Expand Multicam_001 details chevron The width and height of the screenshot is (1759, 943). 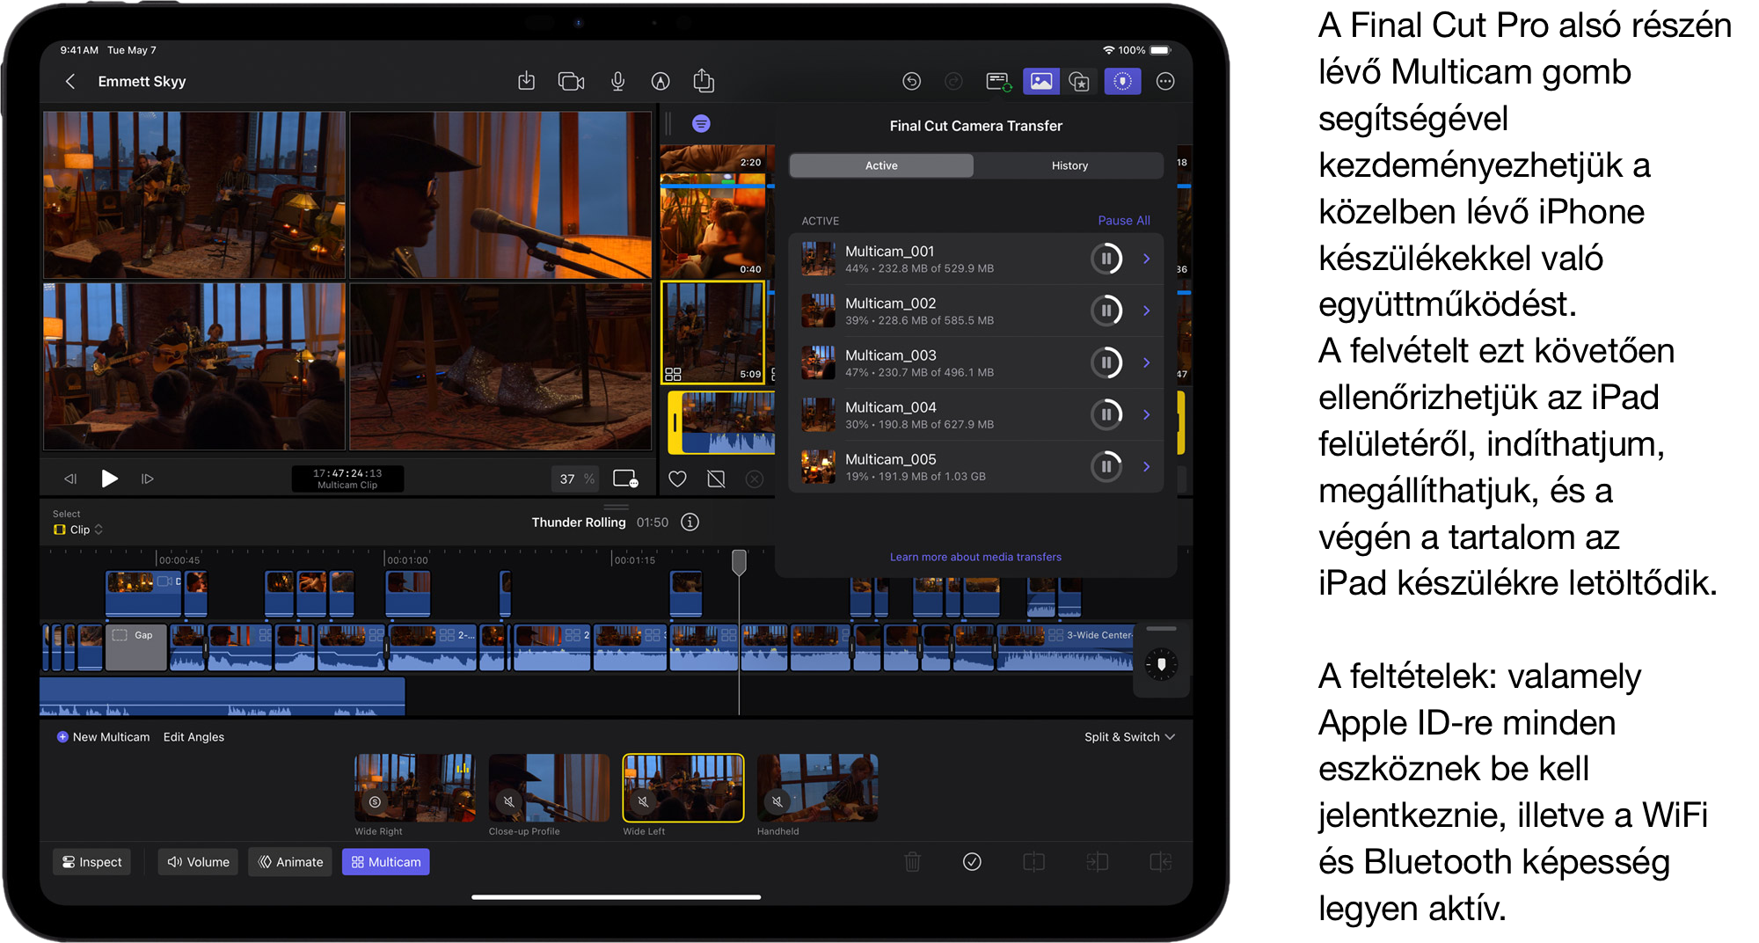(x=1147, y=259)
